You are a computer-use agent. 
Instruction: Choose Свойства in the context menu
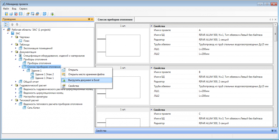[x=86, y=86]
